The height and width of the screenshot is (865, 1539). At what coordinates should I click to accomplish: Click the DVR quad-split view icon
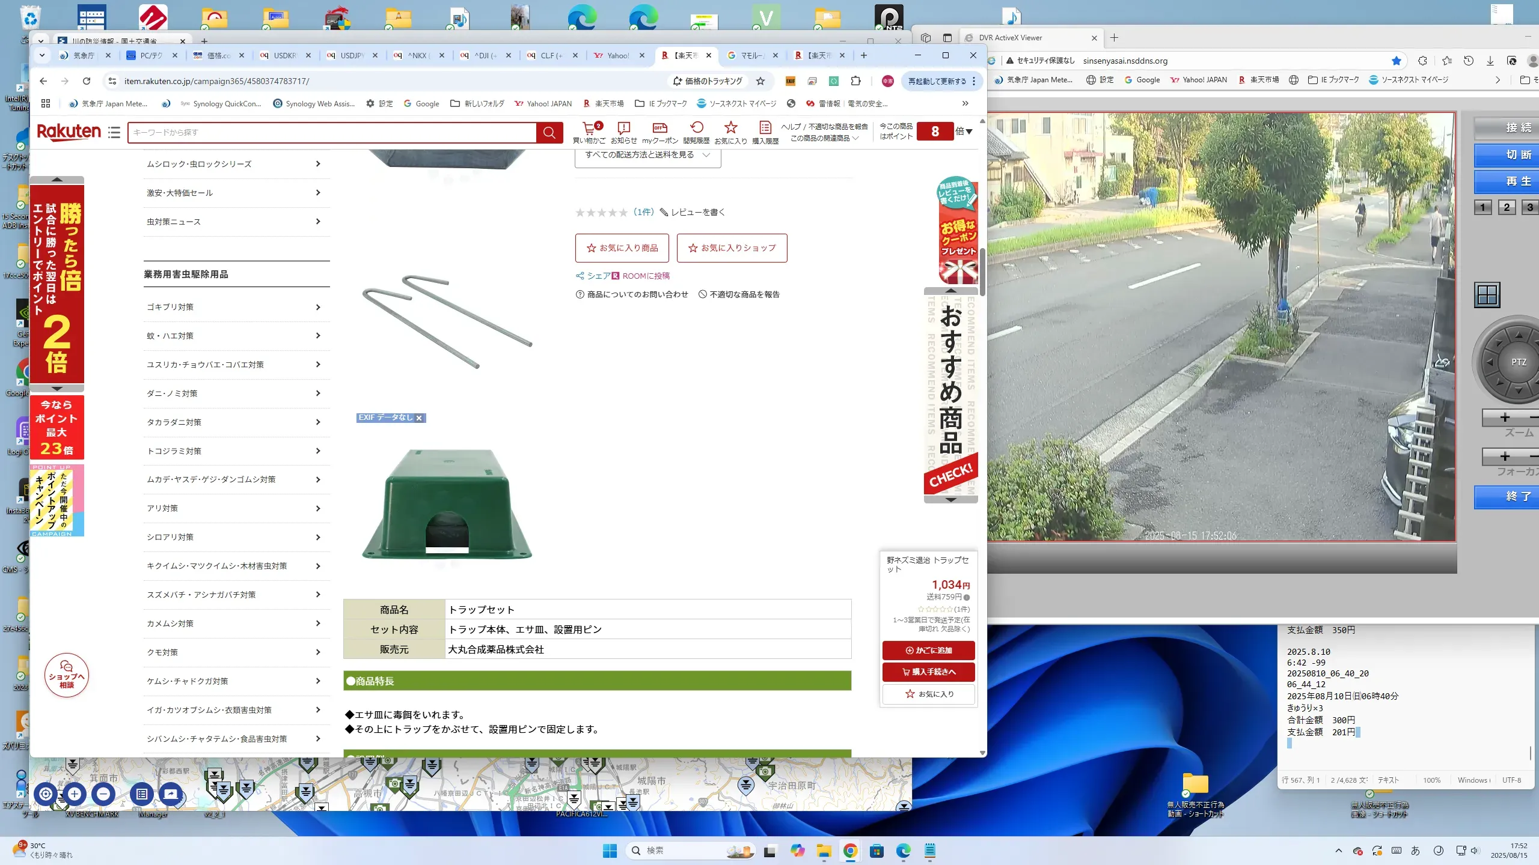(x=1487, y=295)
